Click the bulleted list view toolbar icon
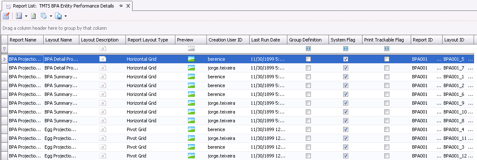Image resolution: width=477 pixels, height=160 pixels. point(19,16)
